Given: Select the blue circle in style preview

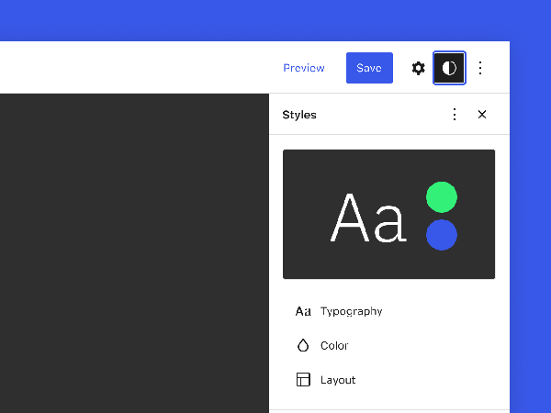Looking at the screenshot, I should (442, 235).
